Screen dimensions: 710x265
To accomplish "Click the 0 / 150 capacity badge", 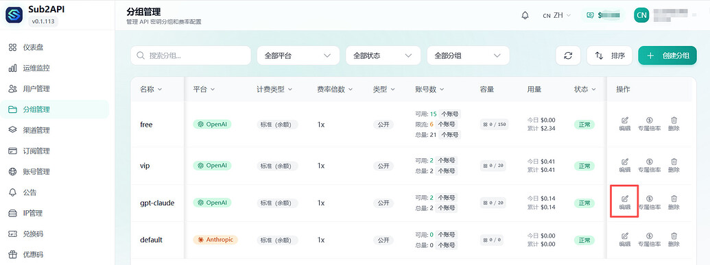I will tap(494, 125).
